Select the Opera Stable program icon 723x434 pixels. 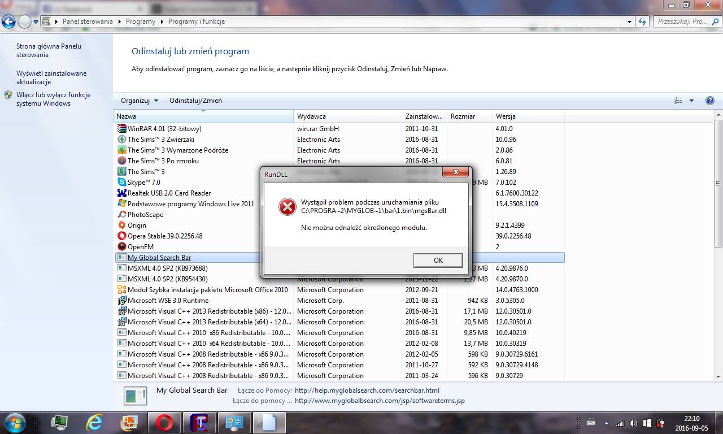(121, 236)
